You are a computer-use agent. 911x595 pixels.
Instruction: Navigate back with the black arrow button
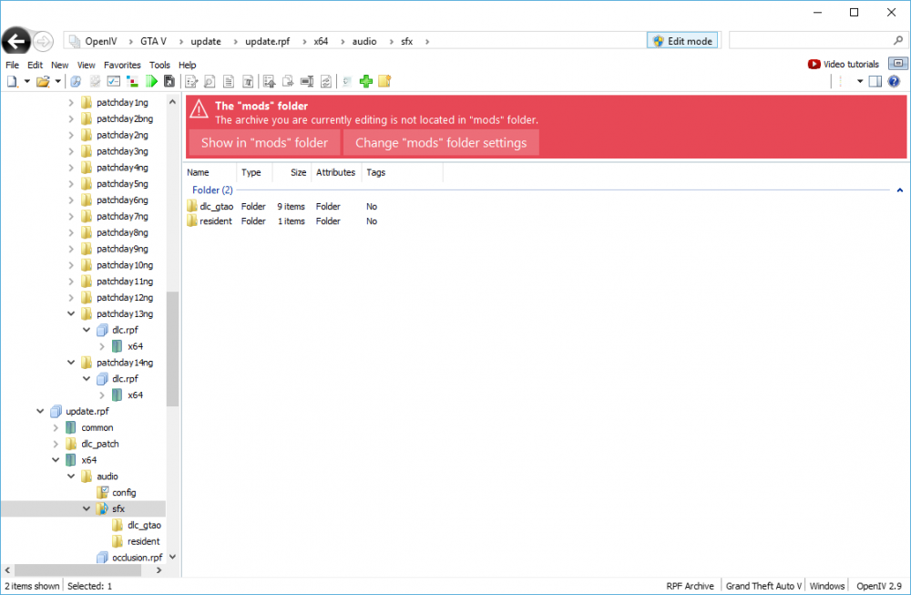pos(16,41)
